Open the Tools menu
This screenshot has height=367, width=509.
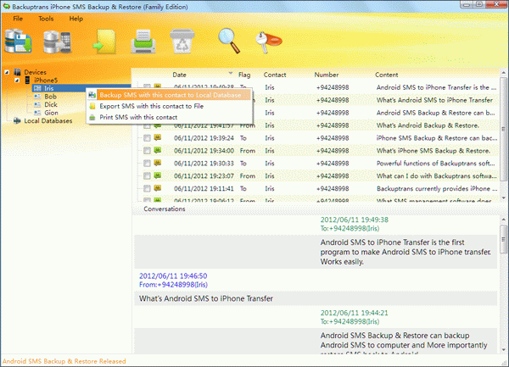click(x=46, y=18)
